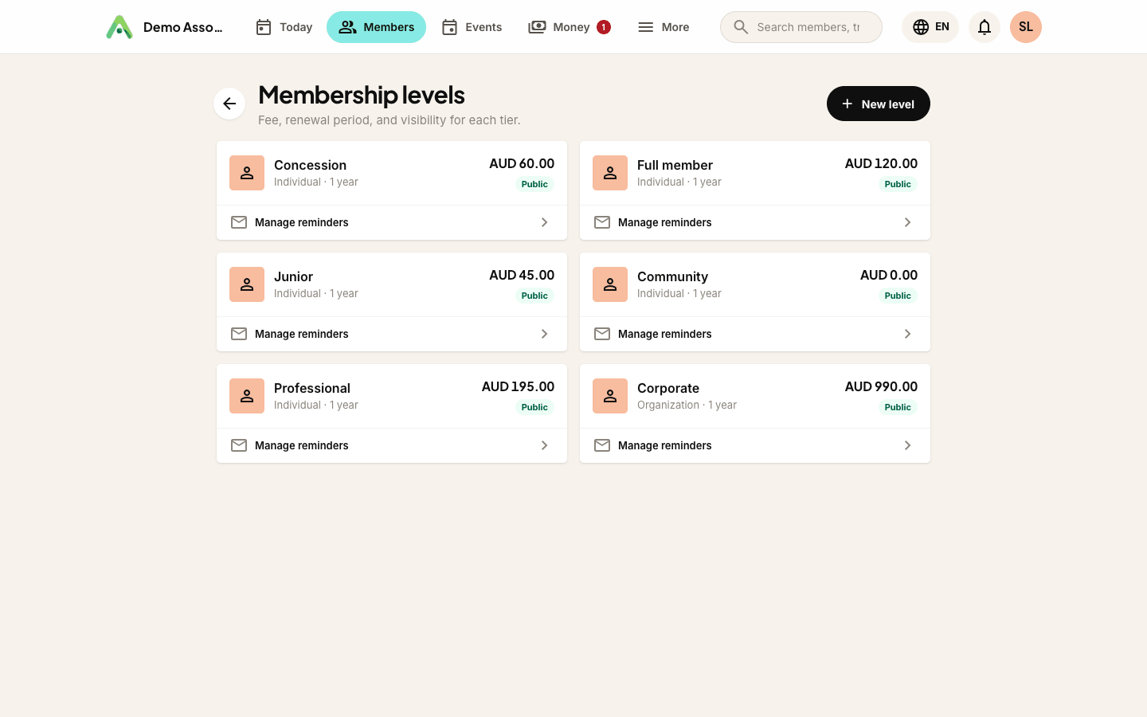Expand Community reminders chevron
Screen dimensions: 1147x717
click(908, 334)
